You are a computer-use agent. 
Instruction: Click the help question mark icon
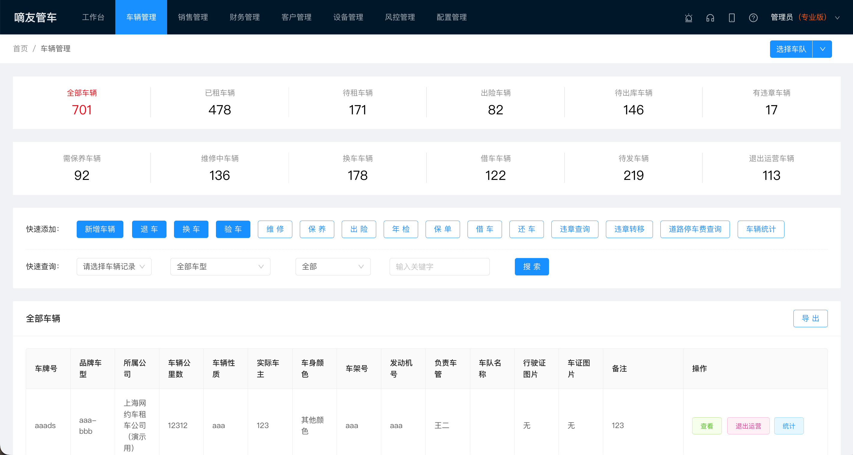tap(753, 18)
